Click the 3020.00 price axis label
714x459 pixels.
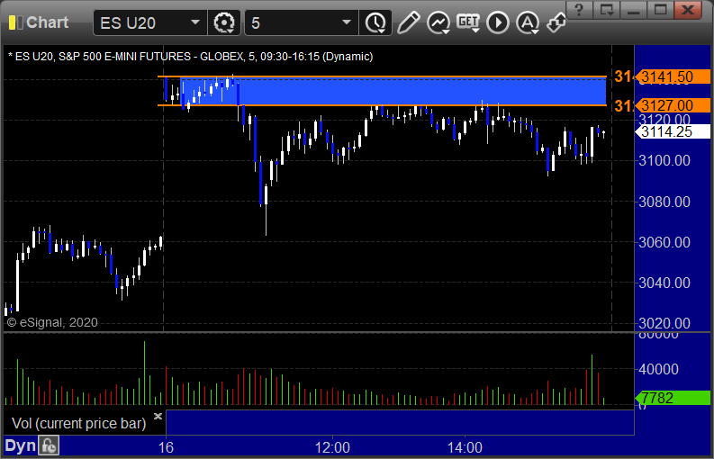coord(664,323)
